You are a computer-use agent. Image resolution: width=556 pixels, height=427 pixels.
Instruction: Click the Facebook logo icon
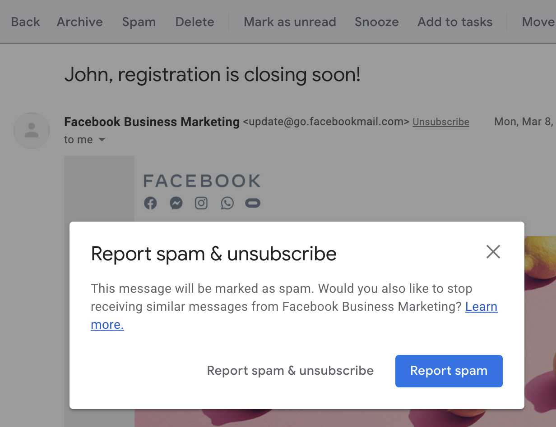pos(150,203)
